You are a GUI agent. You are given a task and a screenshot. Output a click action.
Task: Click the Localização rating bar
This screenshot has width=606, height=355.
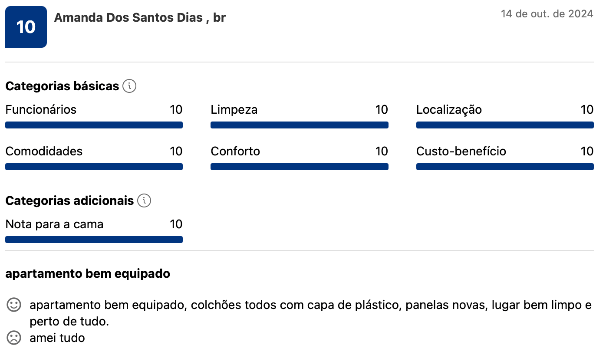click(x=504, y=125)
